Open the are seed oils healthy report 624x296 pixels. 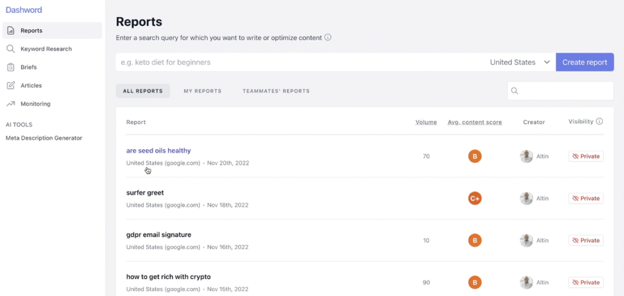[158, 151]
